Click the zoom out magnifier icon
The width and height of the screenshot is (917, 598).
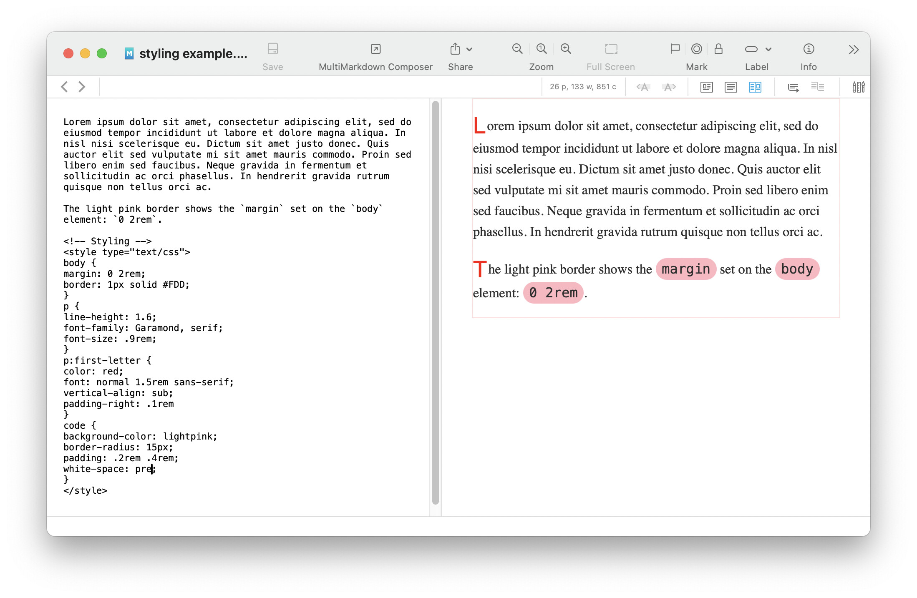click(517, 49)
